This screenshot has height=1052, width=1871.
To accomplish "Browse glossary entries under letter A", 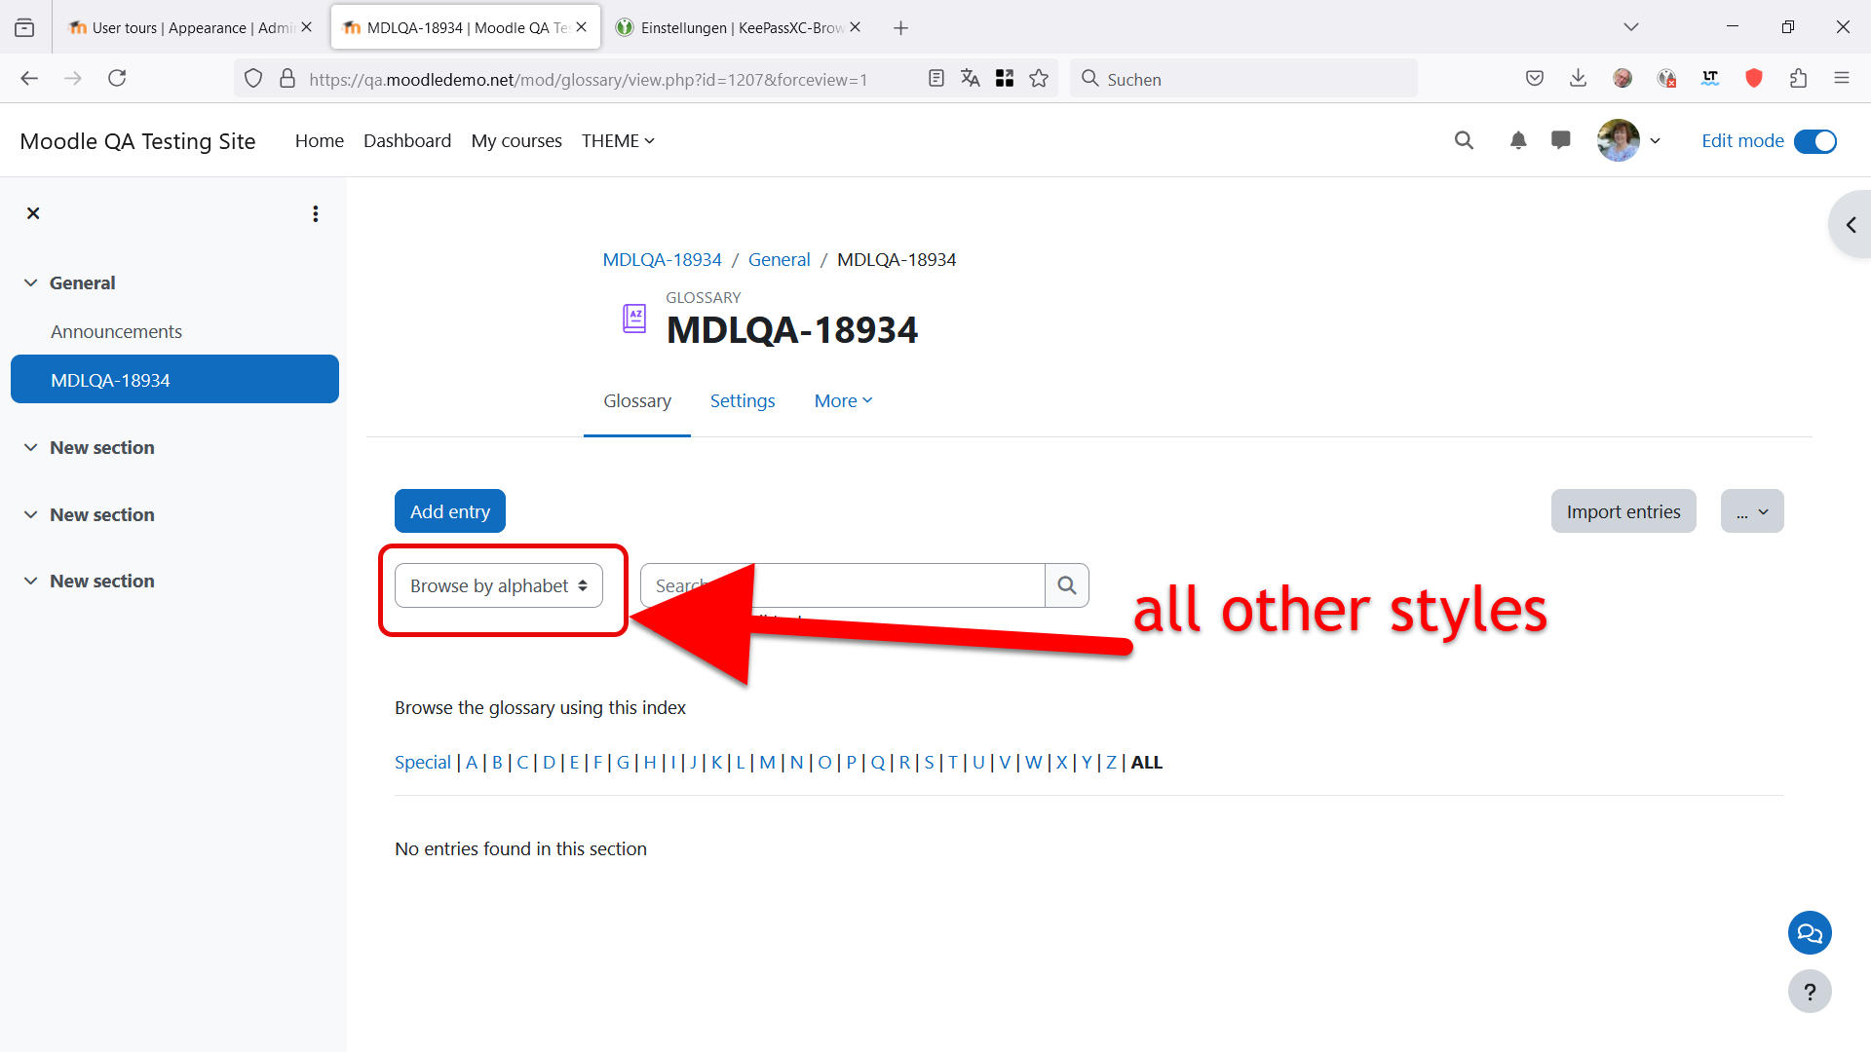I will point(472,762).
